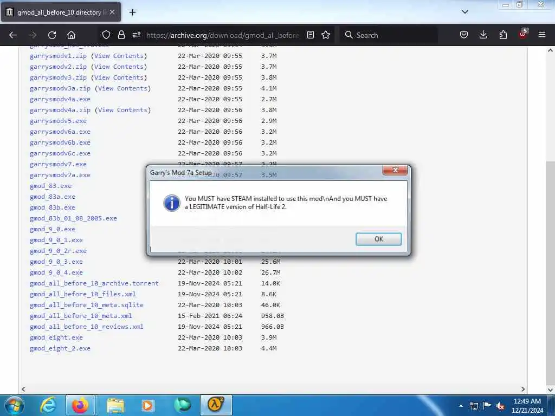Download garrysmodv6a.exe

60,132
